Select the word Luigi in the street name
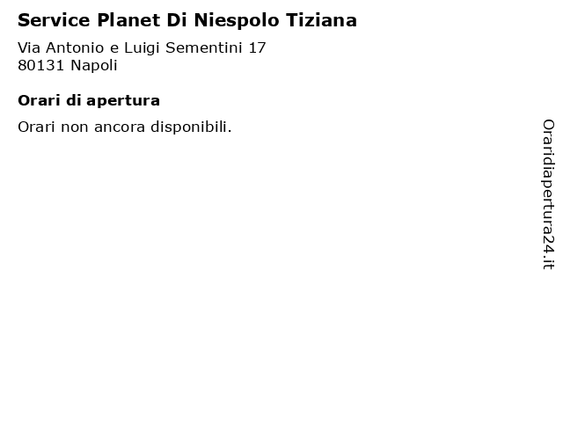This screenshot has height=422, width=563. tap(142, 48)
